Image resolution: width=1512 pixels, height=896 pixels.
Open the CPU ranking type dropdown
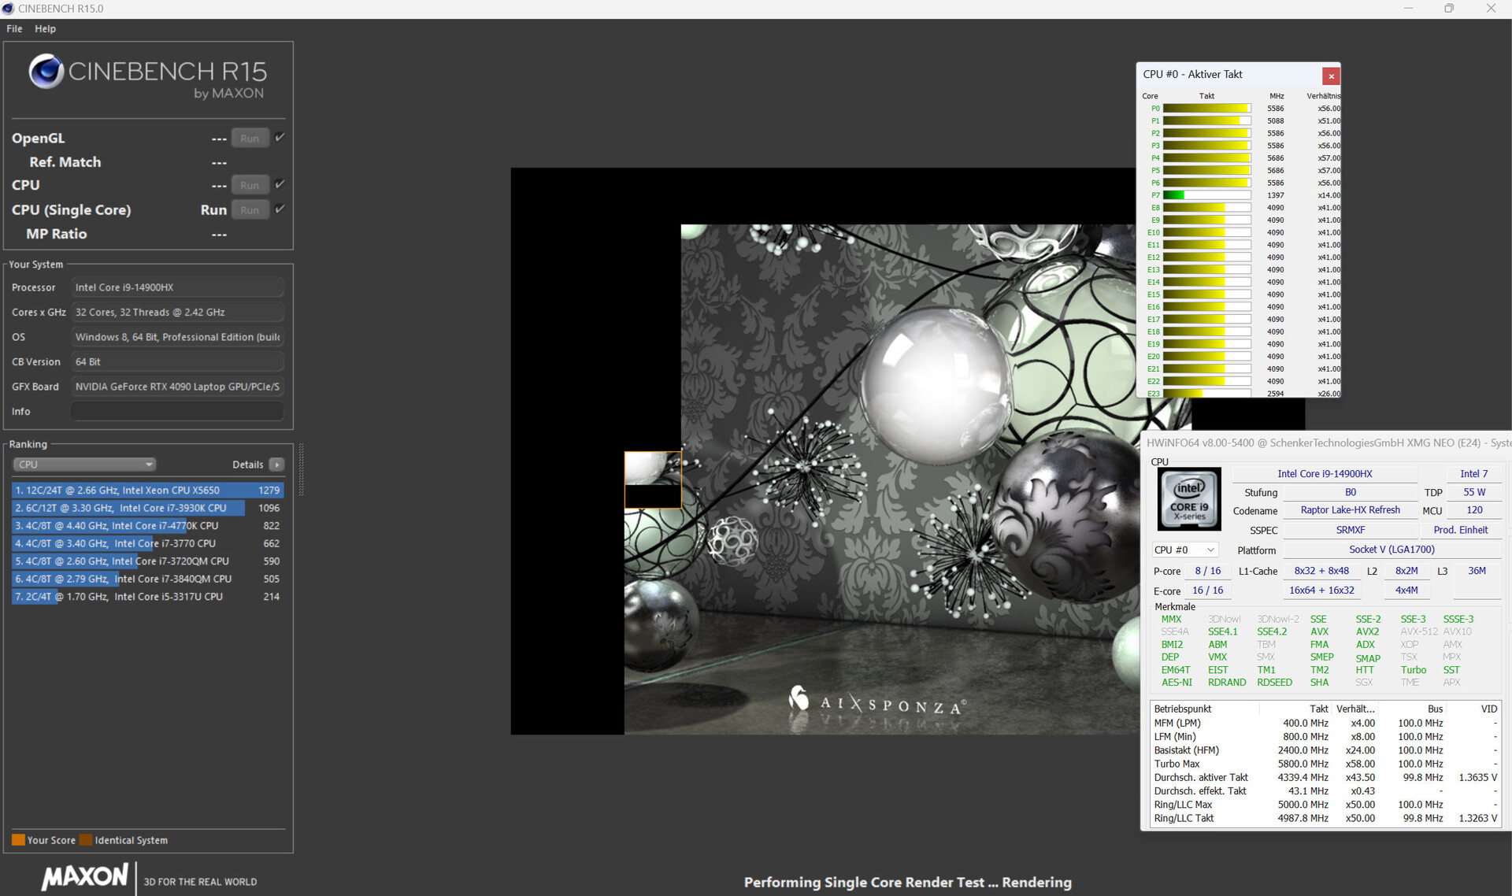(x=85, y=465)
